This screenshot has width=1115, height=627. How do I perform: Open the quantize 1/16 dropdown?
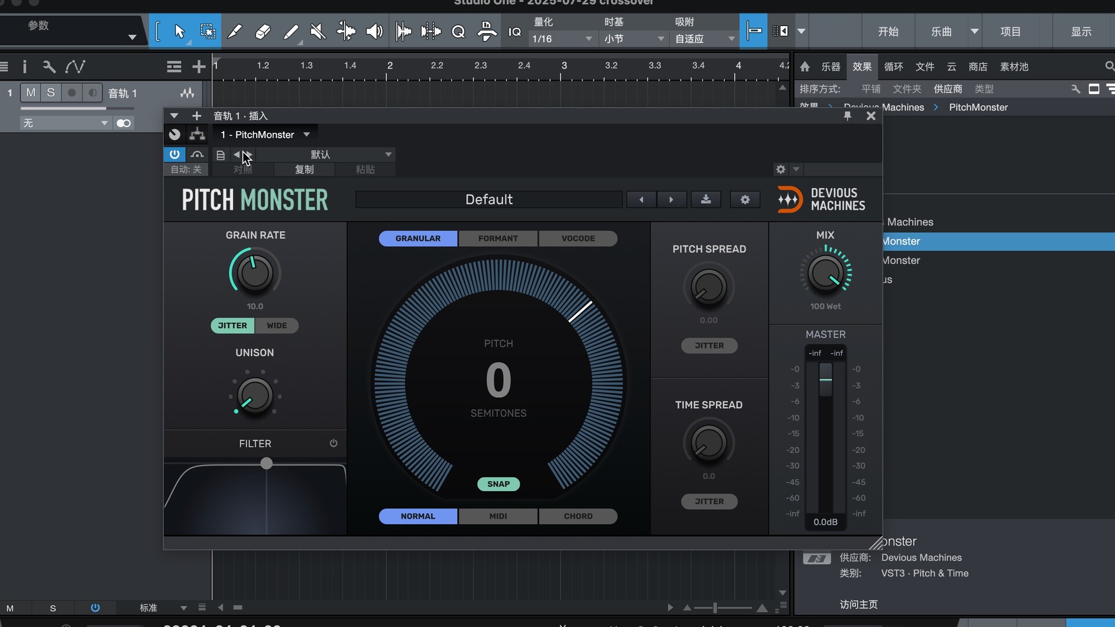pyautogui.click(x=562, y=38)
